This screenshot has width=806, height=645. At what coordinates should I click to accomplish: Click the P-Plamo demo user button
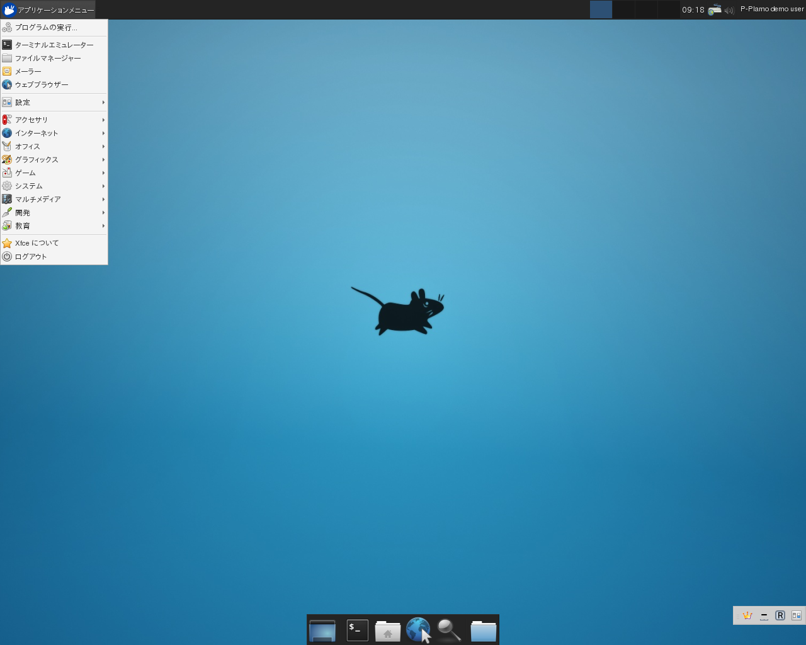[x=772, y=9]
